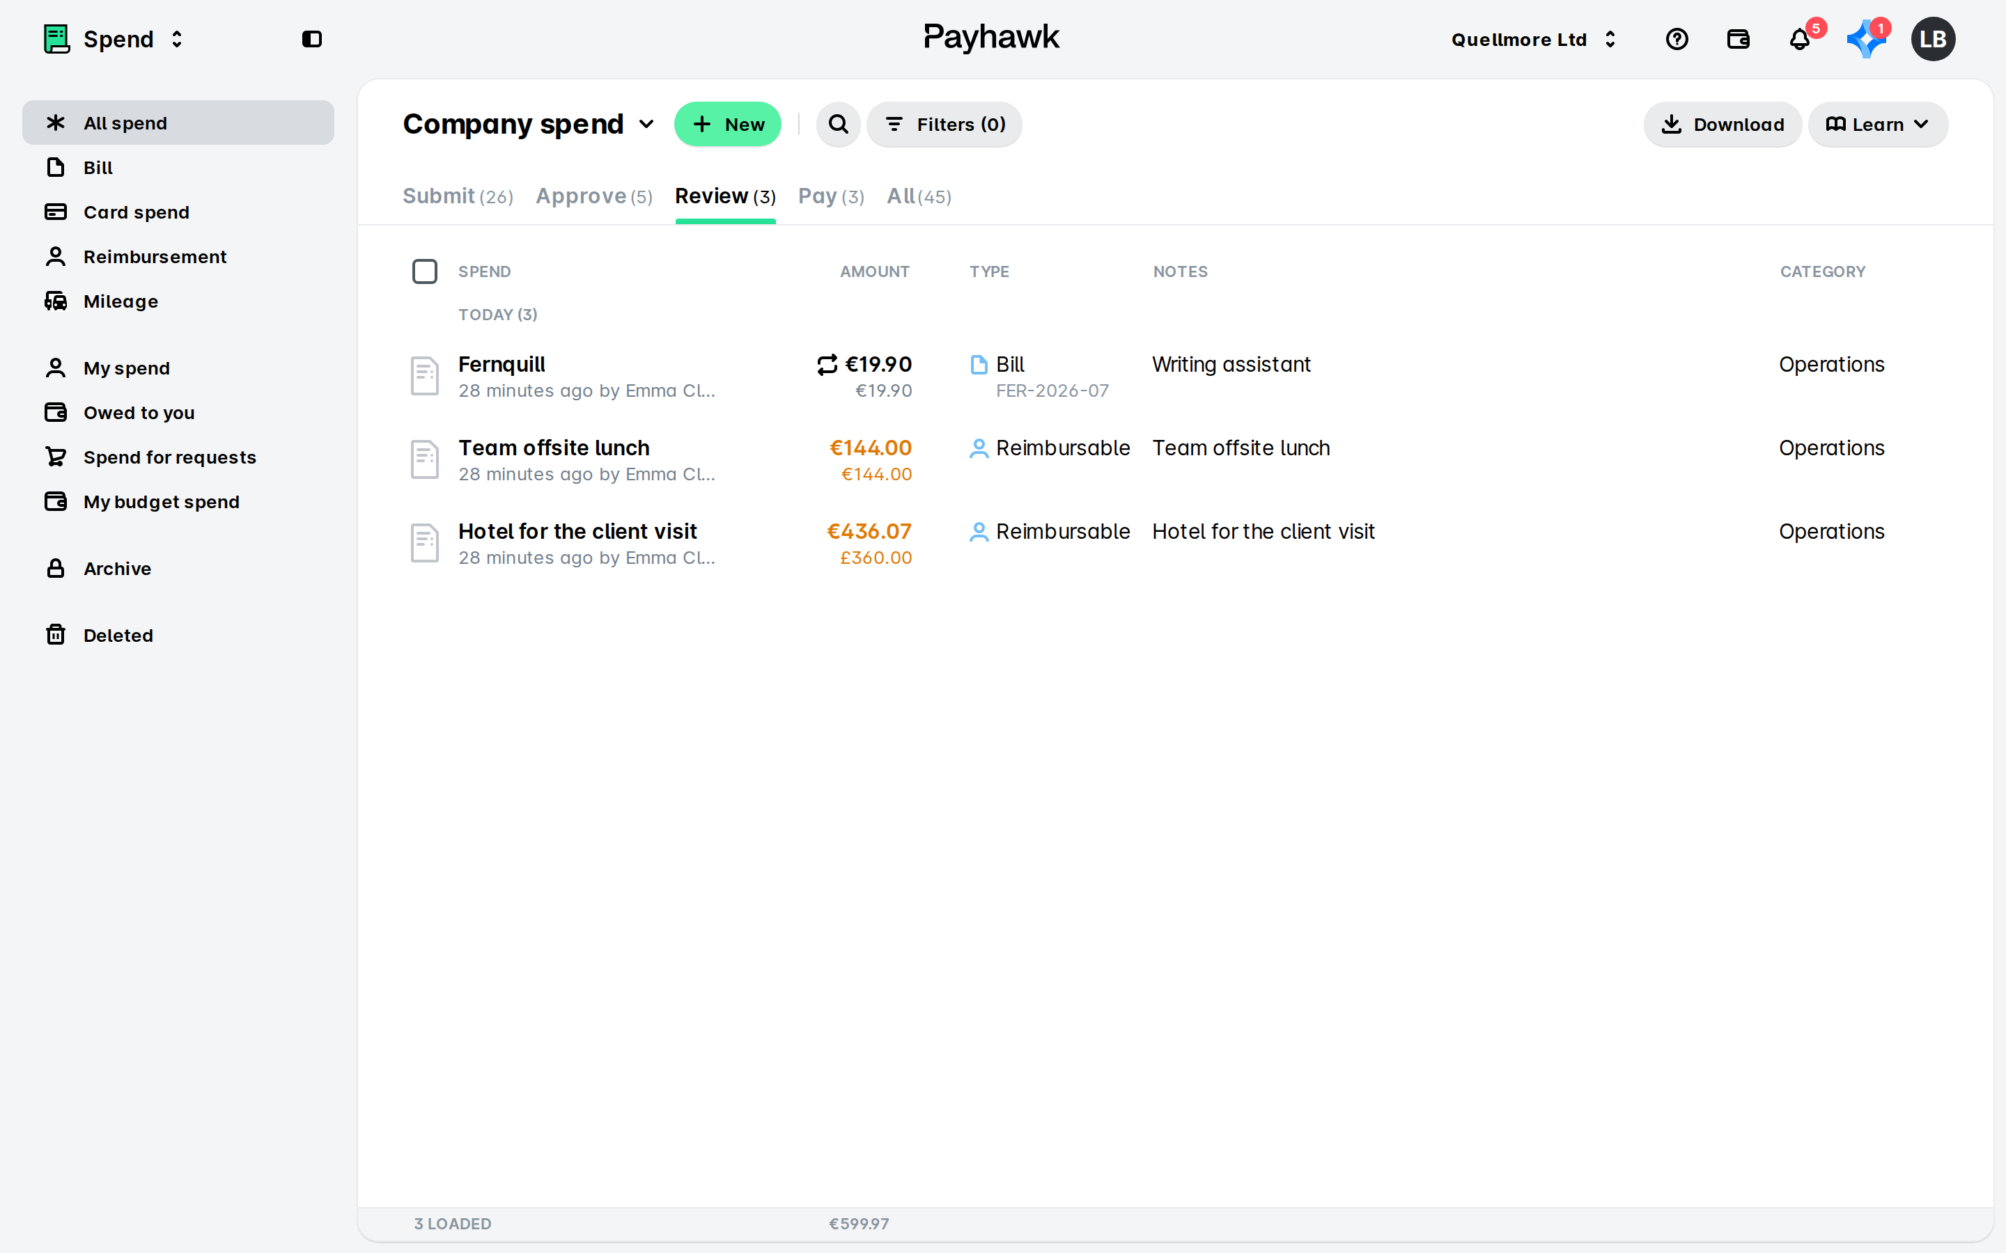Collapse the sidebar panel icon
This screenshot has width=2006, height=1253.
coord(311,39)
